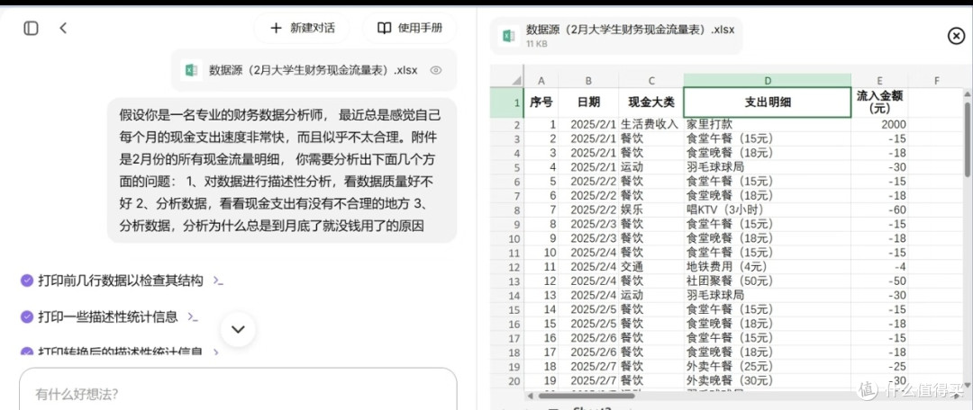
Task: Focus the 有什么好想法? message input
Action: click(x=238, y=394)
